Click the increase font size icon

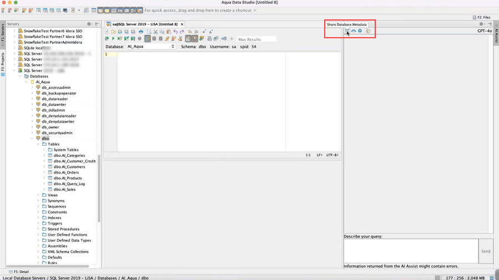click(211, 32)
